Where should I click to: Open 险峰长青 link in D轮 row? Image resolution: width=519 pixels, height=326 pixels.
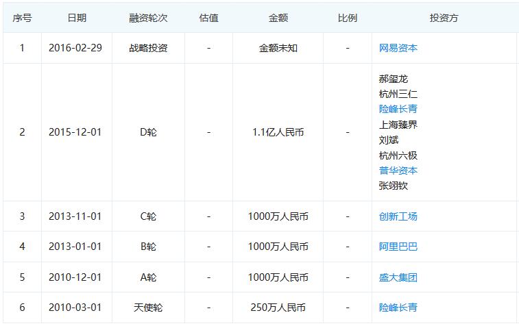[x=398, y=109]
